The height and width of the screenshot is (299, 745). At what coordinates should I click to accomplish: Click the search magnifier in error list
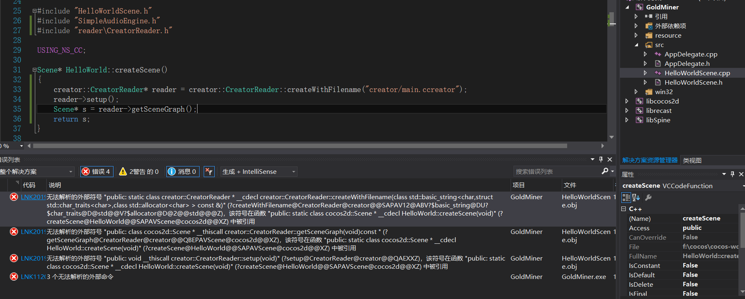(x=605, y=171)
